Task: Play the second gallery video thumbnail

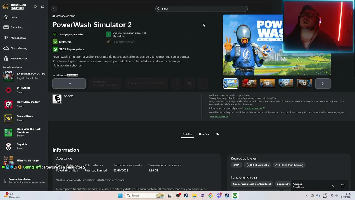Action: click(x=249, y=83)
